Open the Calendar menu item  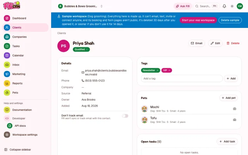point(26,55)
